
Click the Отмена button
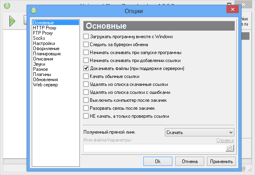[189, 161]
